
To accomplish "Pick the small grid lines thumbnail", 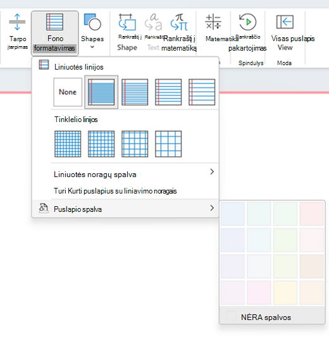I will click(68, 144).
